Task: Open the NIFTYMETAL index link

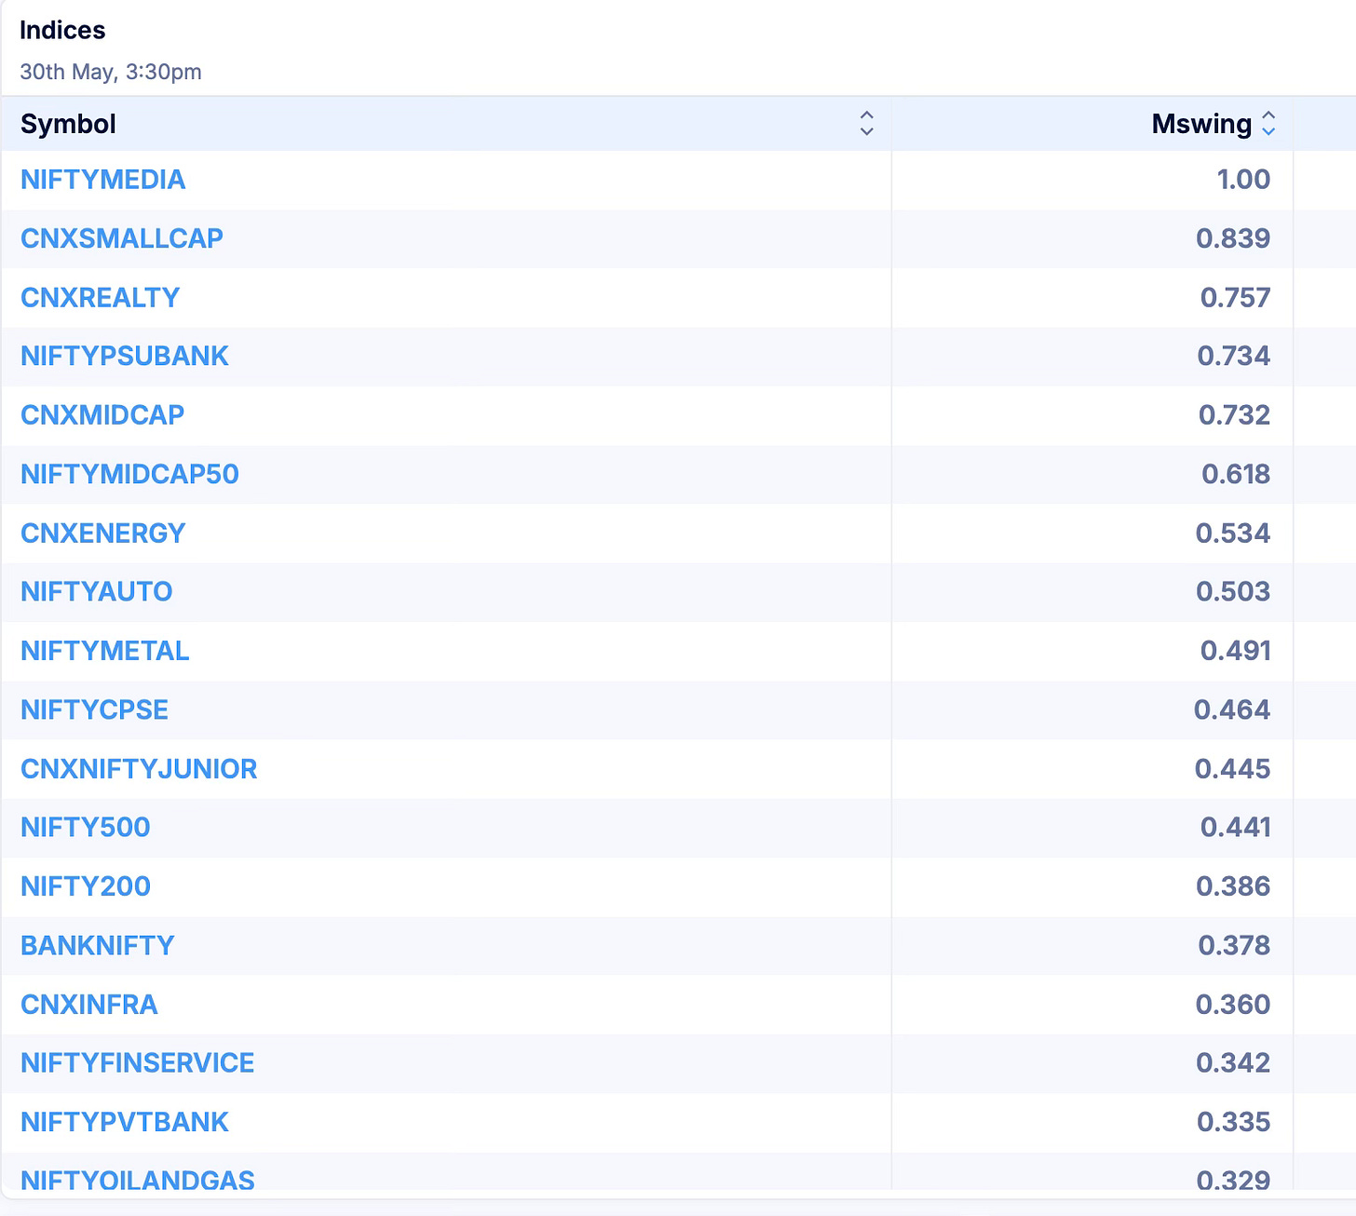Action: (105, 651)
